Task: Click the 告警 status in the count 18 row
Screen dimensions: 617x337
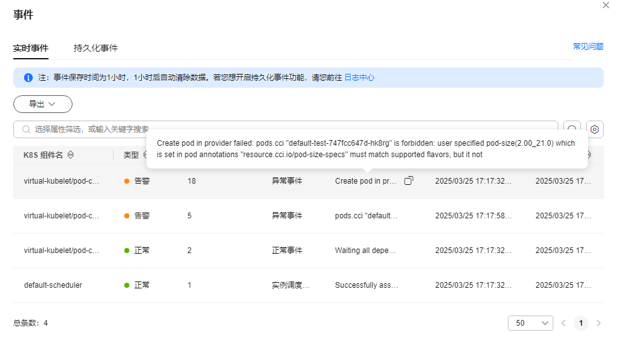Action: [137, 181]
